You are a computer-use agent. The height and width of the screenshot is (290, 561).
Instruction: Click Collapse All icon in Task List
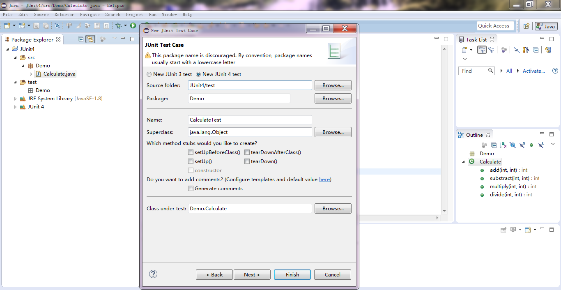pyautogui.click(x=536, y=50)
